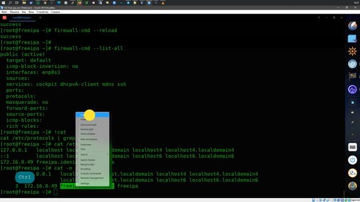Open the system monitor dock icon

click(x=353, y=89)
